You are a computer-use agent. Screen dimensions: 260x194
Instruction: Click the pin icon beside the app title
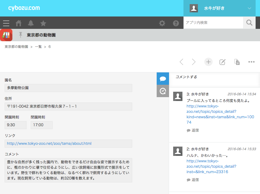[21, 35]
